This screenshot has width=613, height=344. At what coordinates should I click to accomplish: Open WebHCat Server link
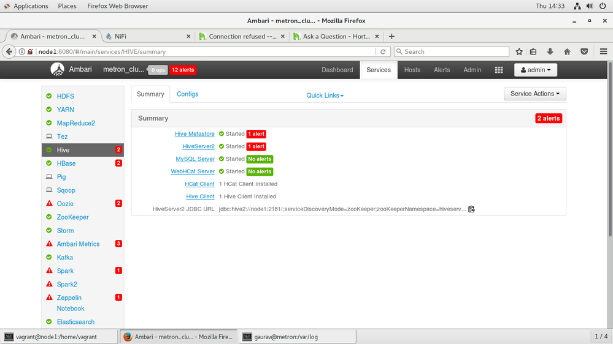[193, 171]
